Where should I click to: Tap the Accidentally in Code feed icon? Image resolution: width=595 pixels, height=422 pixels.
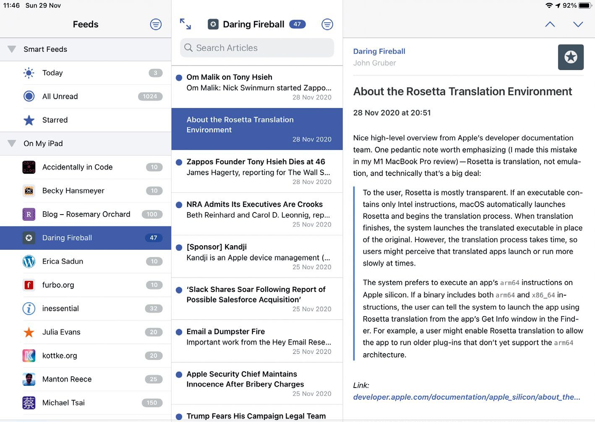click(29, 167)
